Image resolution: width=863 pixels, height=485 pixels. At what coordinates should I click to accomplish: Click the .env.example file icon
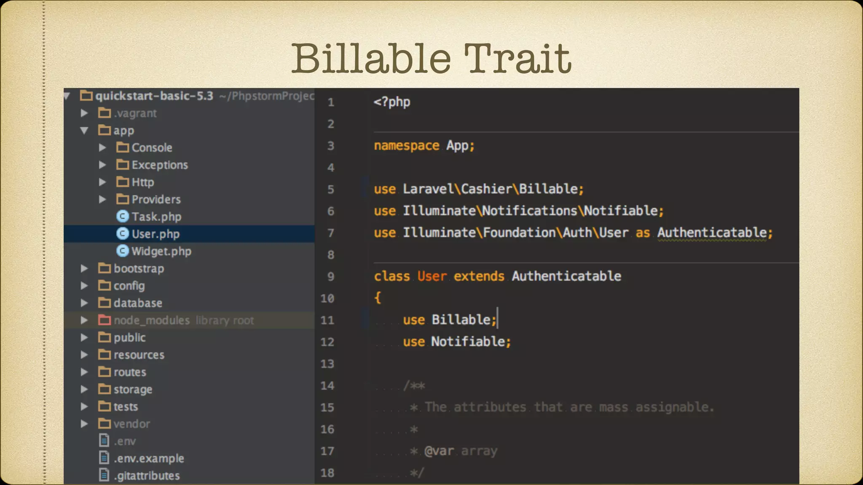[x=104, y=458]
